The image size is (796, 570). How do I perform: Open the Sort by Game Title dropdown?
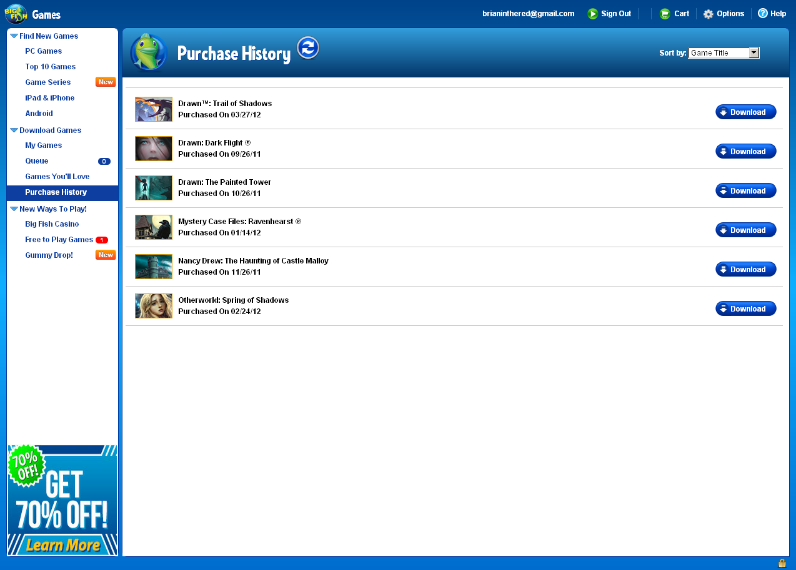(724, 53)
